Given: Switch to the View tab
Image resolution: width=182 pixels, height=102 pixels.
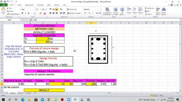Looking at the screenshot, I should pos(65,5).
